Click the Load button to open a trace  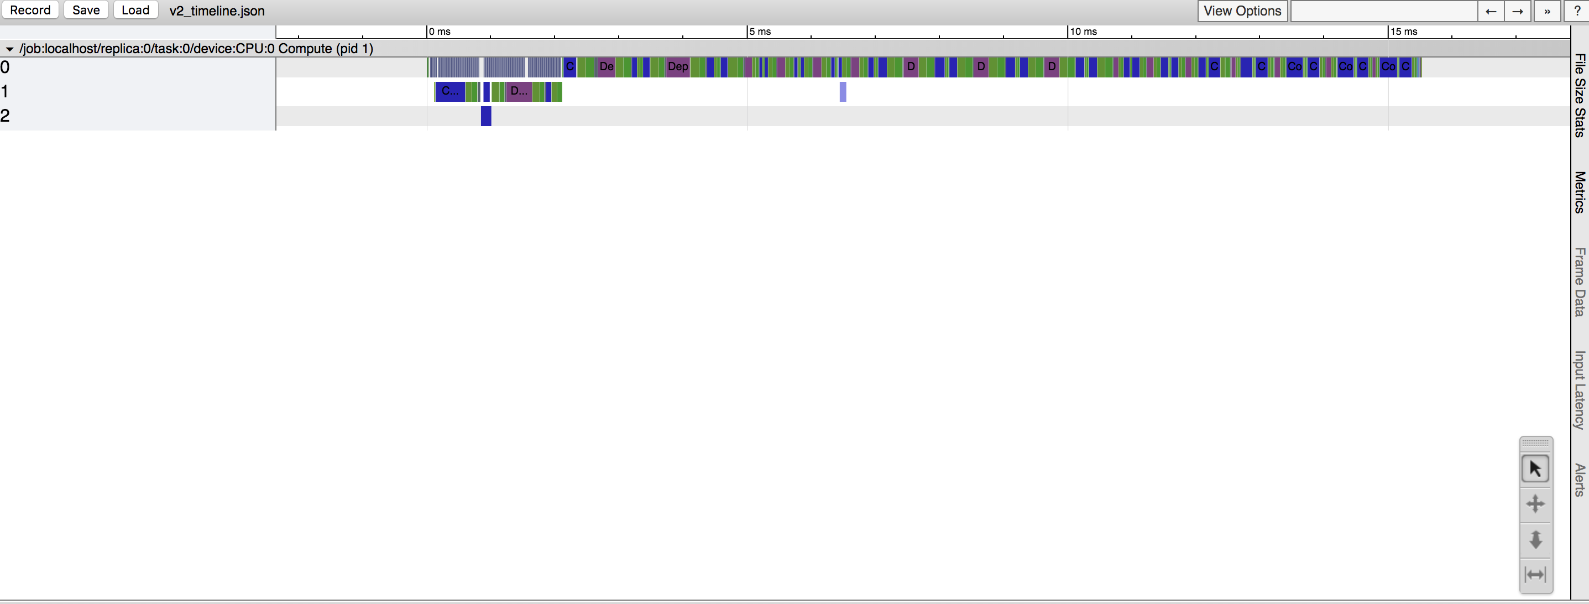135,10
